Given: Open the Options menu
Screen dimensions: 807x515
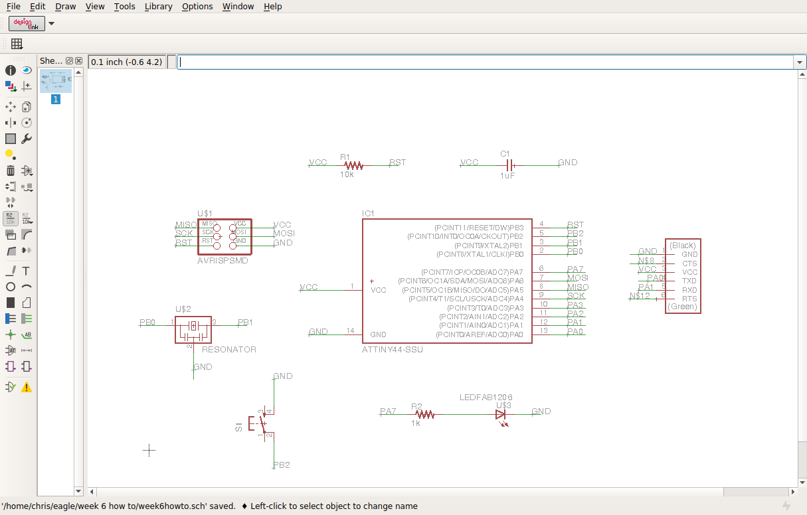Looking at the screenshot, I should point(197,6).
